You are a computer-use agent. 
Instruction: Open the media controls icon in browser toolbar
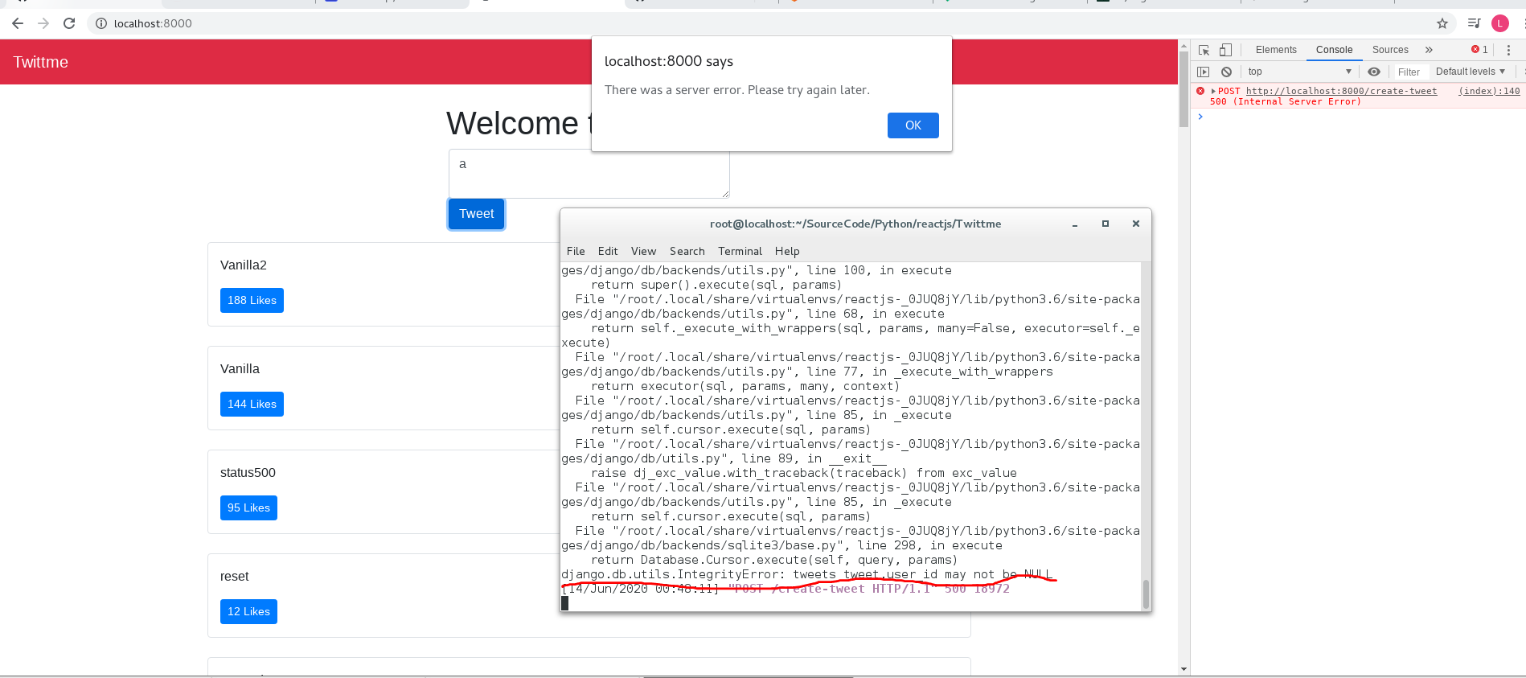click(x=1474, y=23)
